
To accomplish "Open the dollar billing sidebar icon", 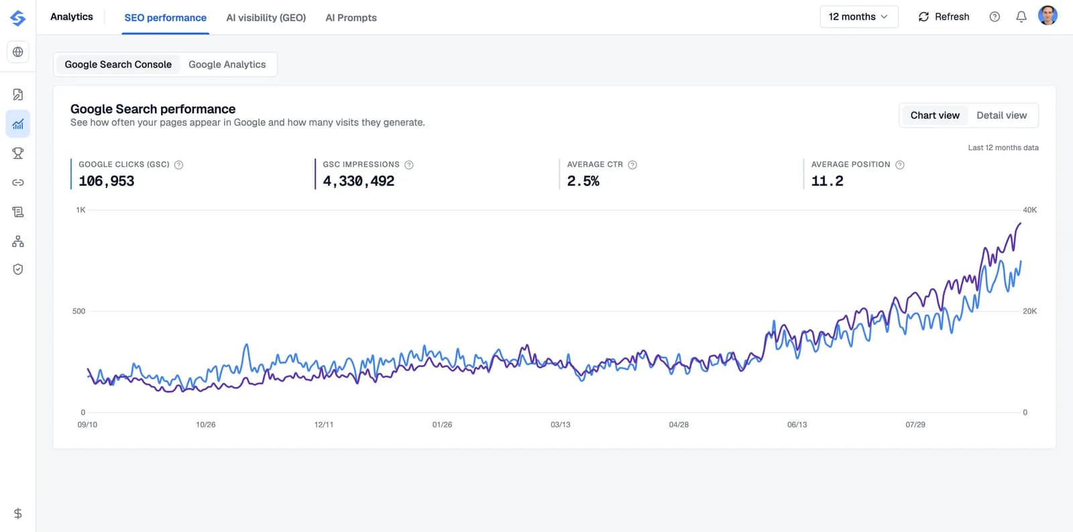I will coord(18,513).
